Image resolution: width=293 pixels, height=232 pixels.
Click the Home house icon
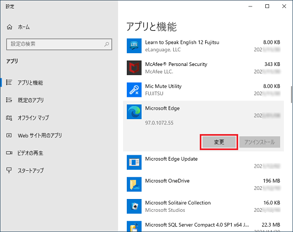(x=10, y=27)
